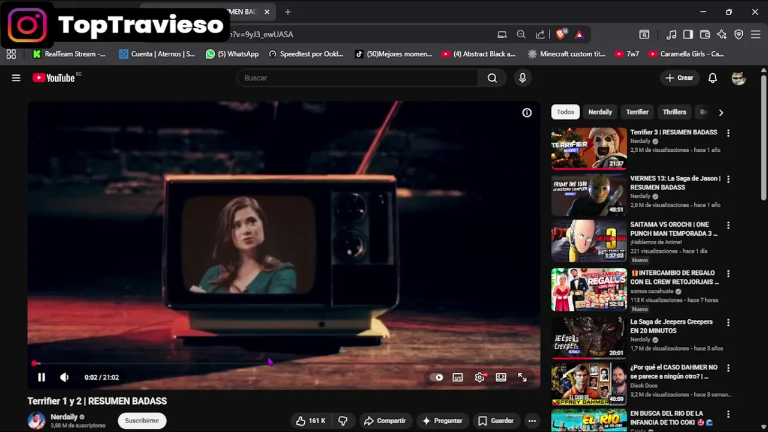Open the zoom magnifier in address bar
768x432 pixels.
521,35
